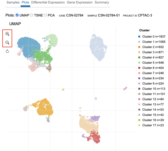Screen dimensions: 168x151
Task: Click the Cluster 8 n=234 legend entry
Action: [x=153, y=78]
